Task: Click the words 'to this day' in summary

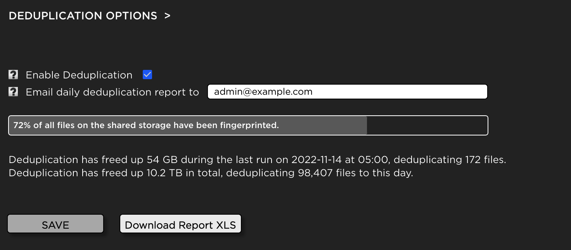Action: tap(386, 173)
